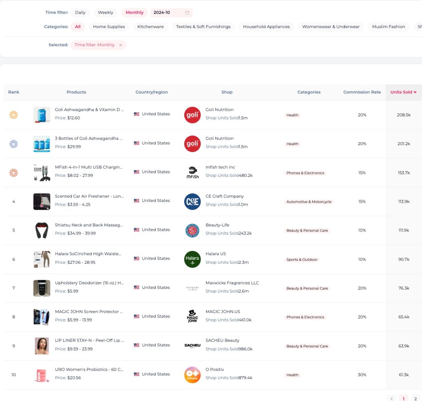Viewport: 422px width, 401px height.
Task: Go to page 2 of results
Action: (x=415, y=398)
